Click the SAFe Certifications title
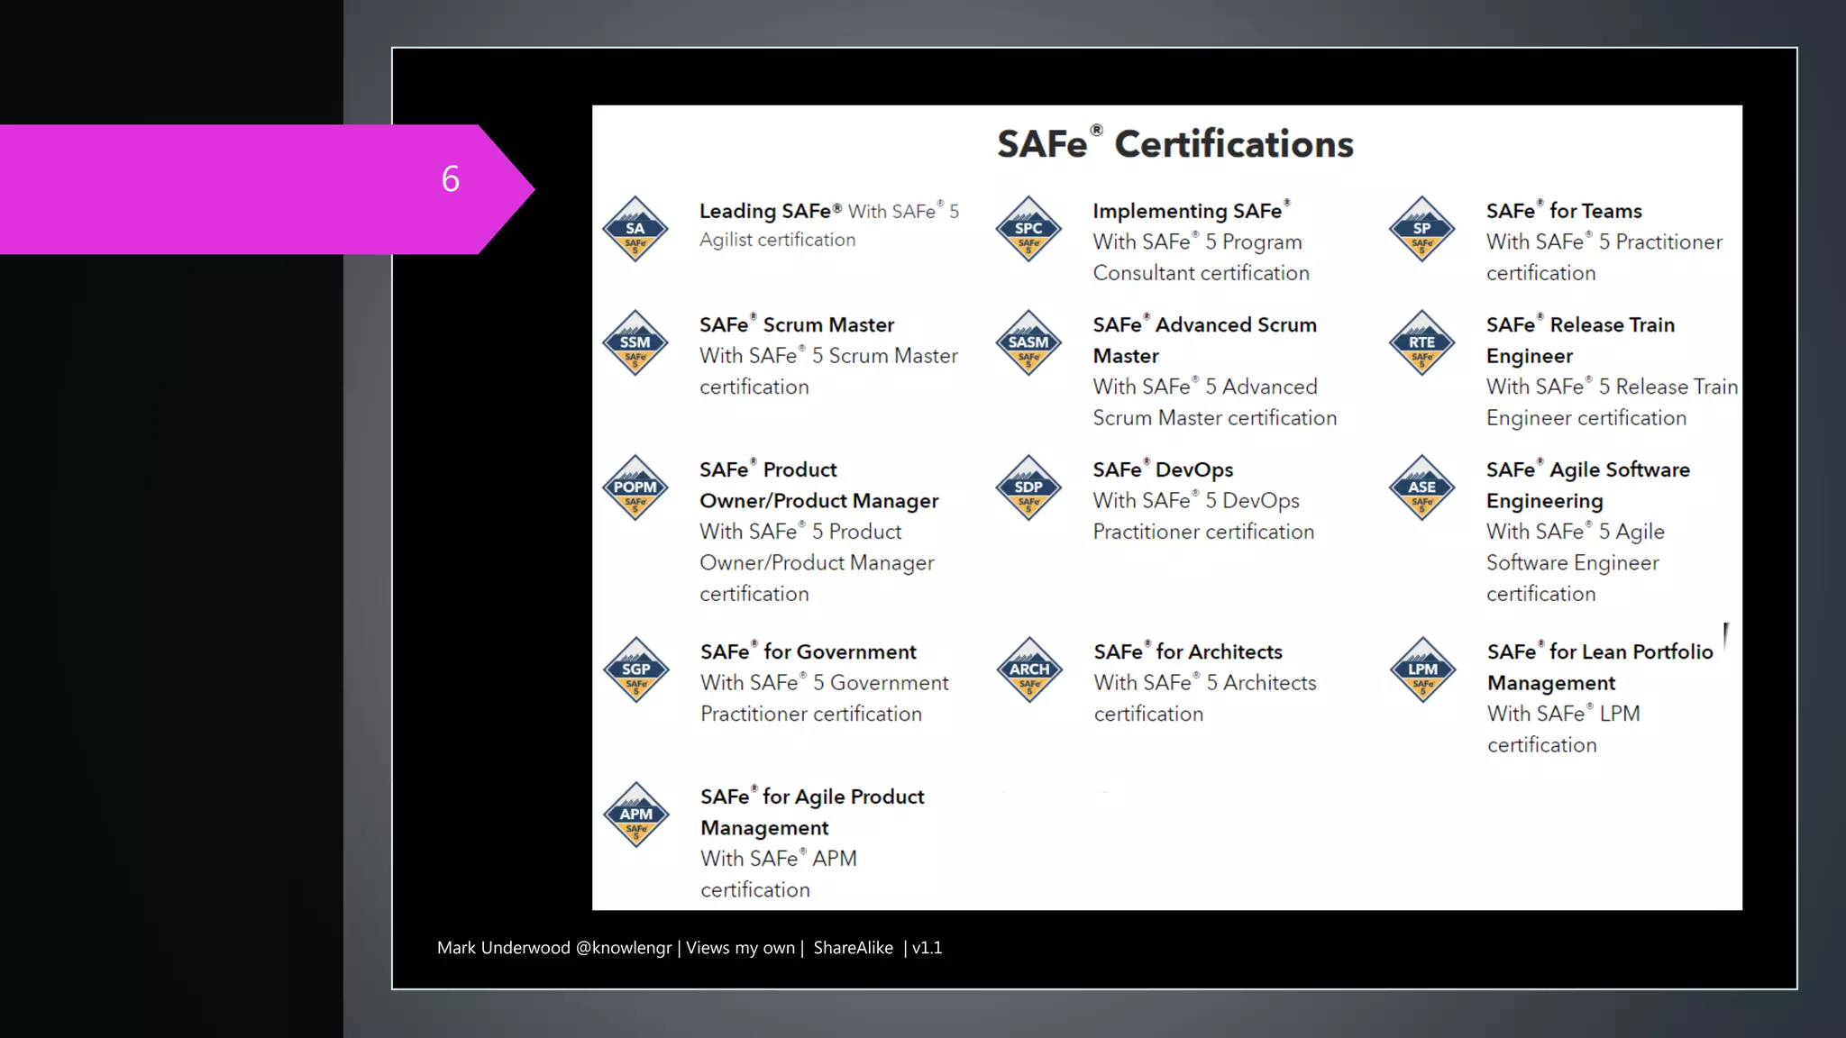This screenshot has width=1846, height=1038. click(1174, 144)
